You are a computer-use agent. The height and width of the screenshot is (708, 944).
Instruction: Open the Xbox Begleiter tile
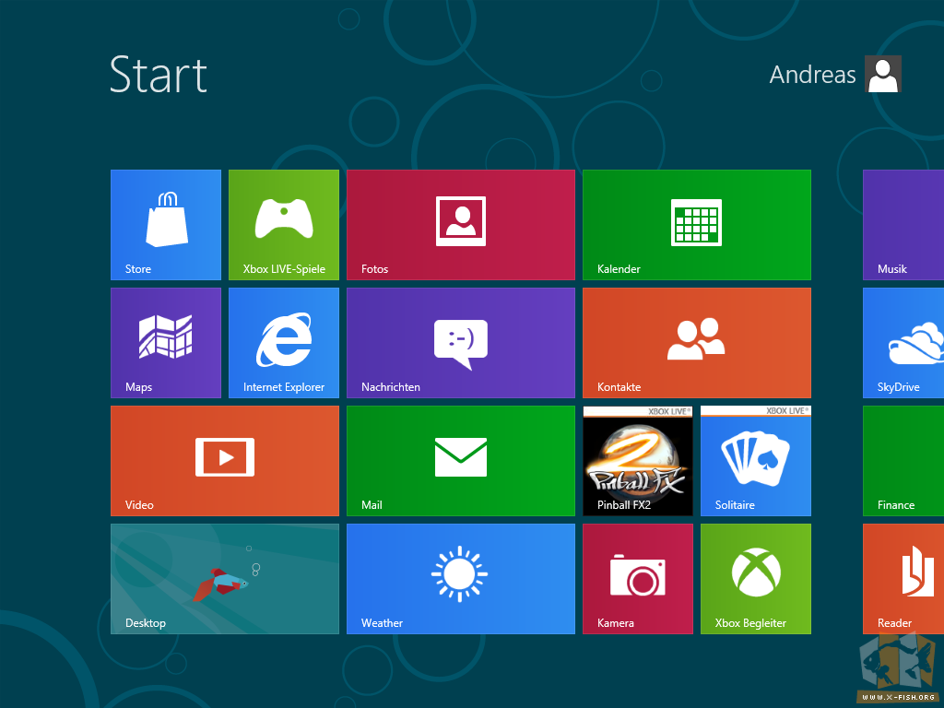[x=756, y=579]
